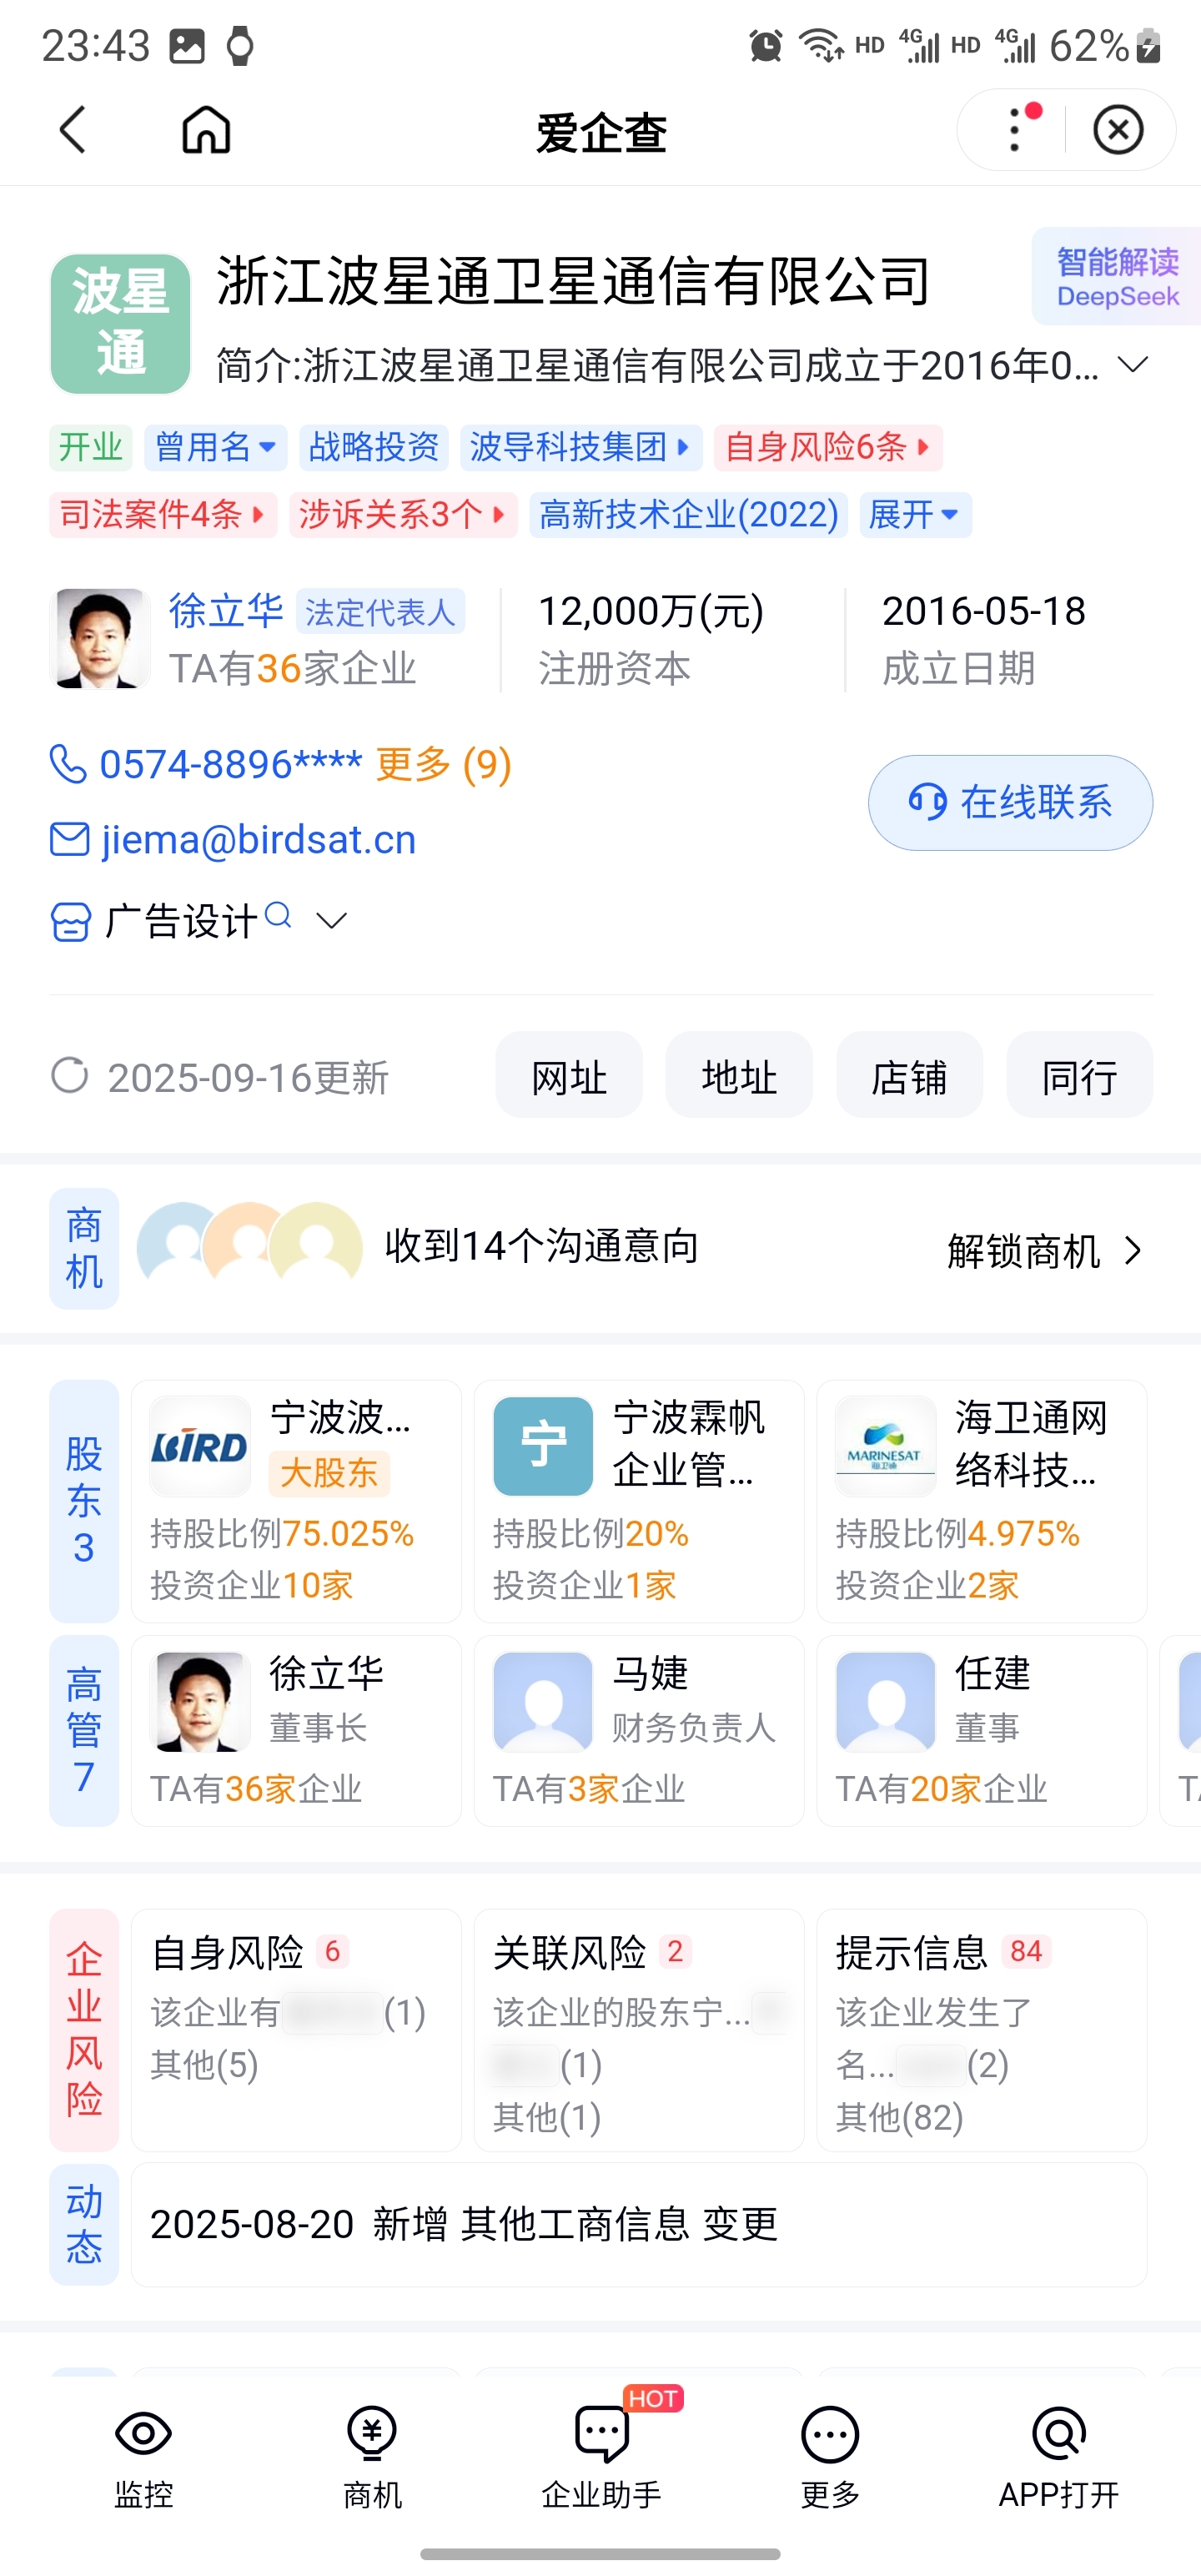Open 徐立华 chairman photo card

point(296,1732)
